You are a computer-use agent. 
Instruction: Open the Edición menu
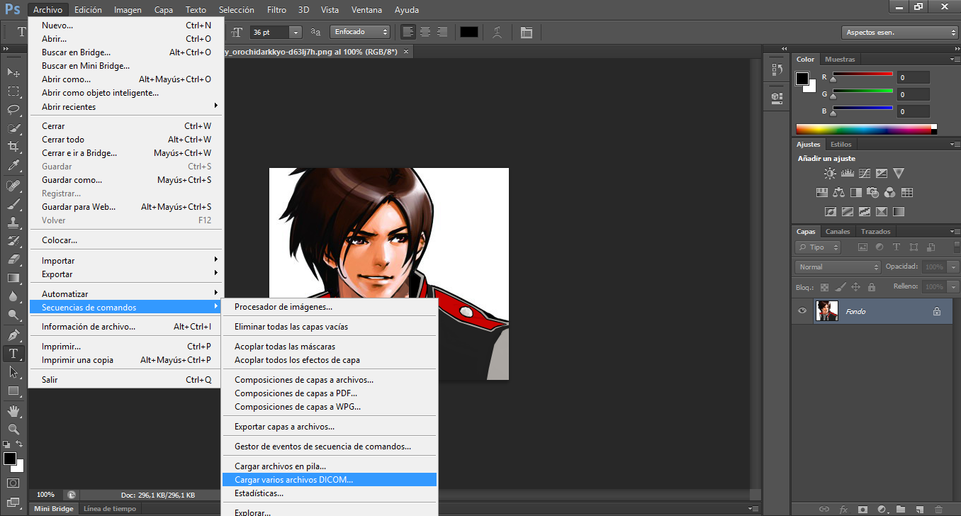(x=88, y=10)
